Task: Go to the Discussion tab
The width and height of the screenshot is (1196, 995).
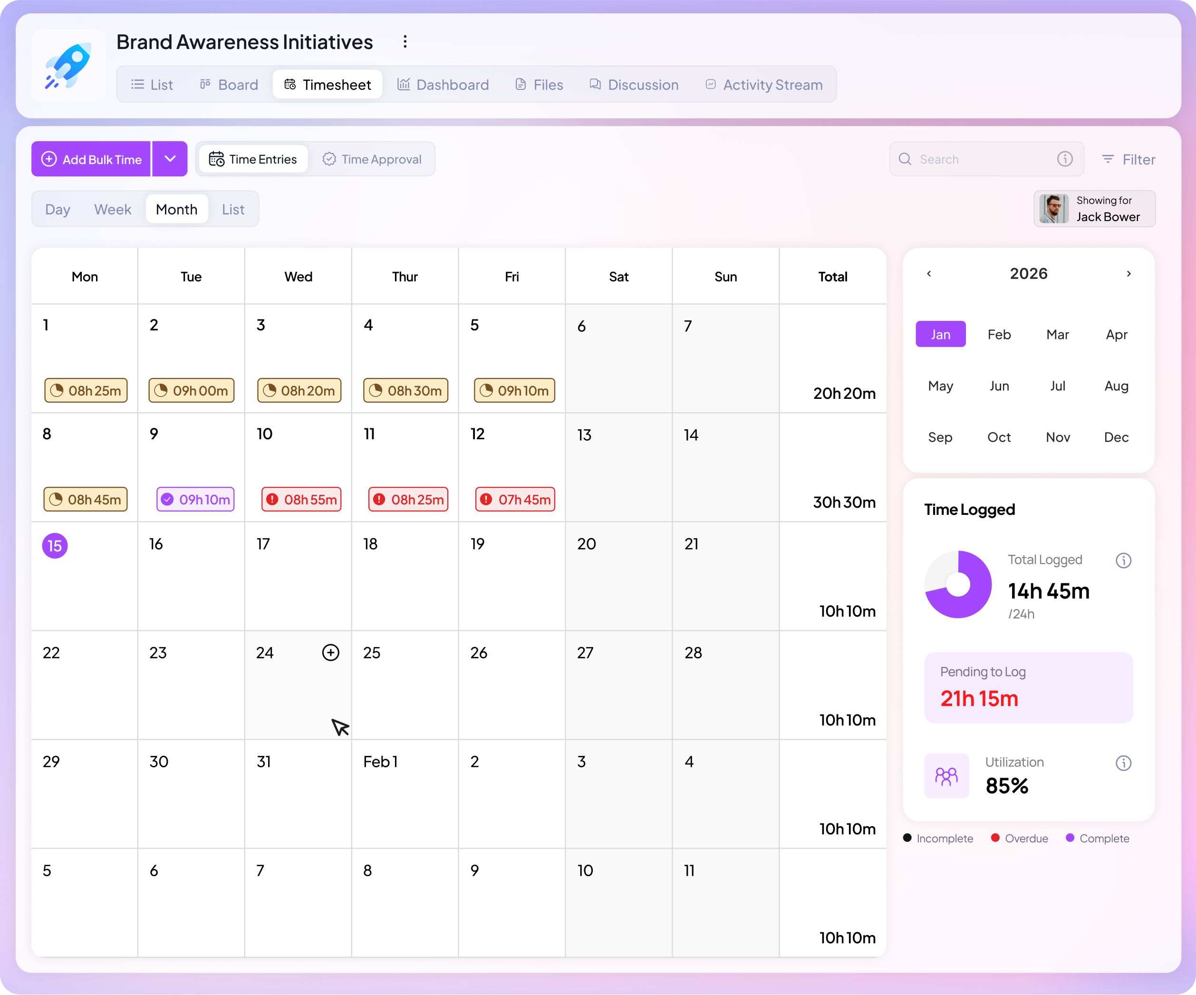Action: point(634,85)
